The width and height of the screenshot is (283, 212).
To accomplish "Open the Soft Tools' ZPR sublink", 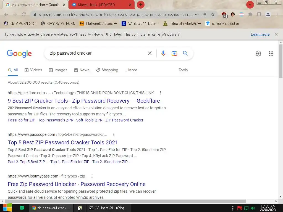I will [89, 120].
